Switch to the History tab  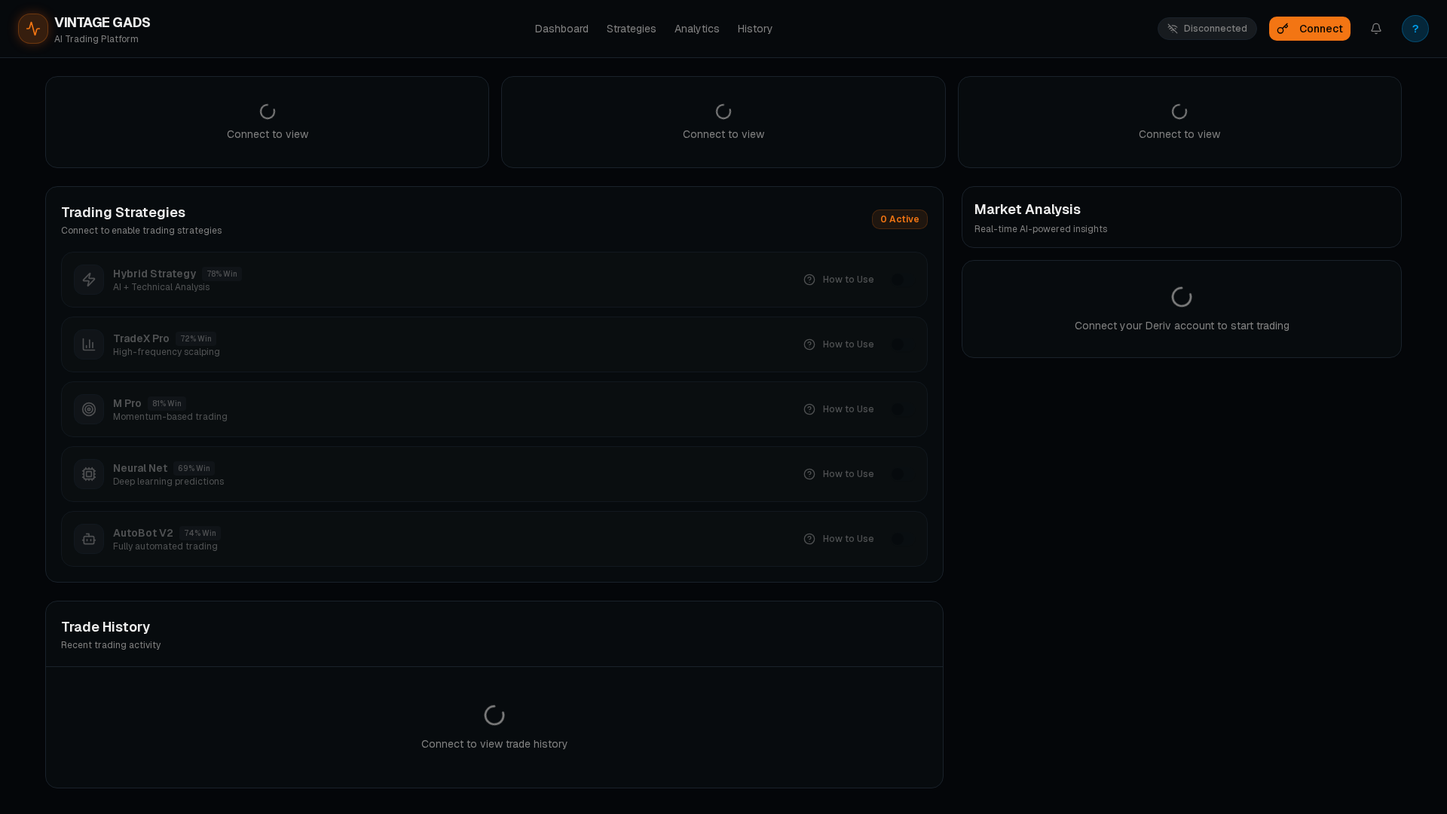tap(754, 29)
